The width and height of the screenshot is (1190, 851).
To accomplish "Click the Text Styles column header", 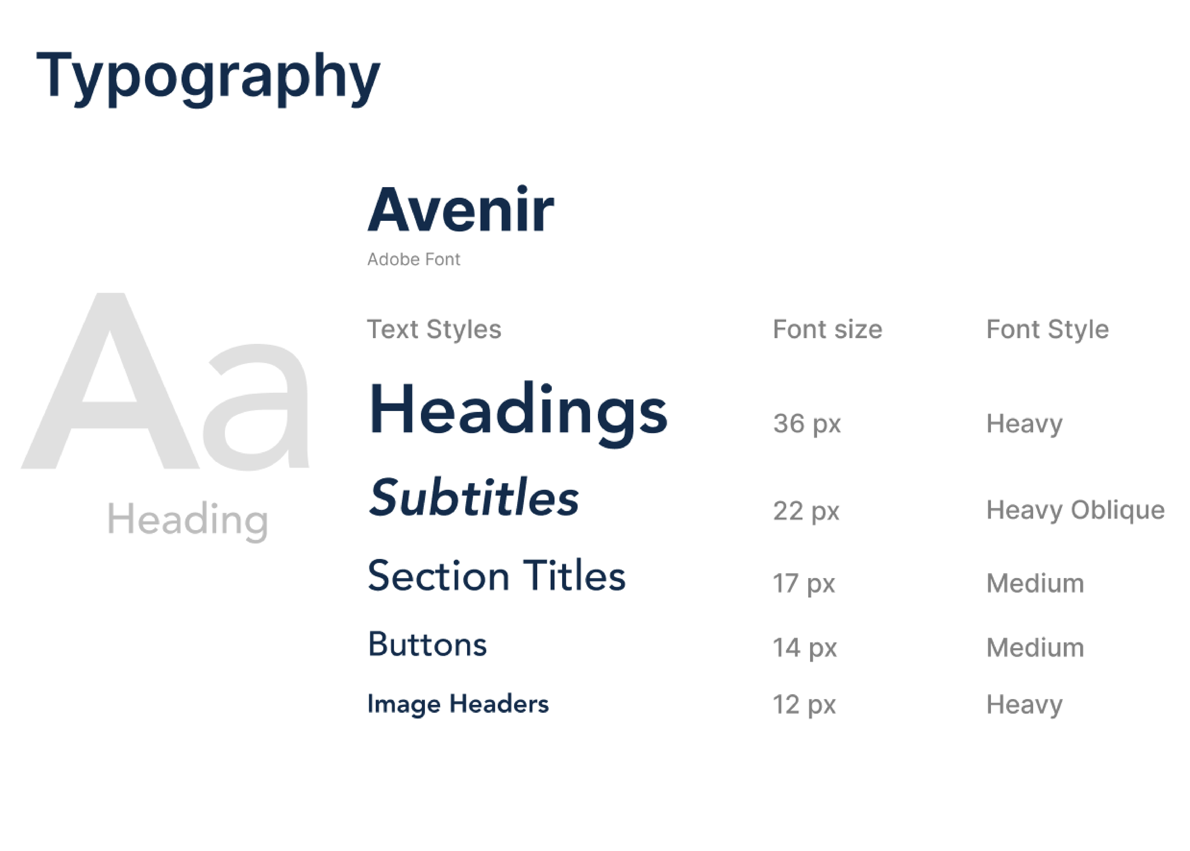I will (434, 329).
